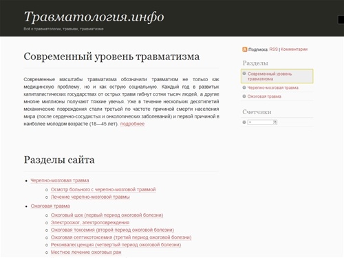Image resolution: width=344 pixels, height=258 pixels.
Task: Click the counter badge under Счетчики
Action: pos(262,122)
